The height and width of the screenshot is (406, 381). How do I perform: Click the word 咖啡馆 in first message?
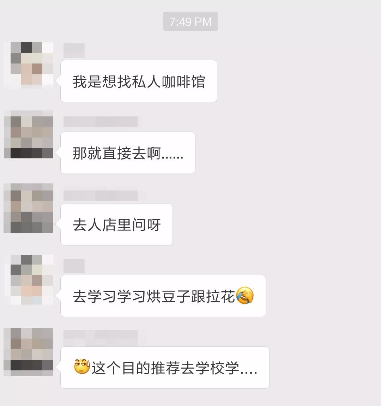pos(184,81)
